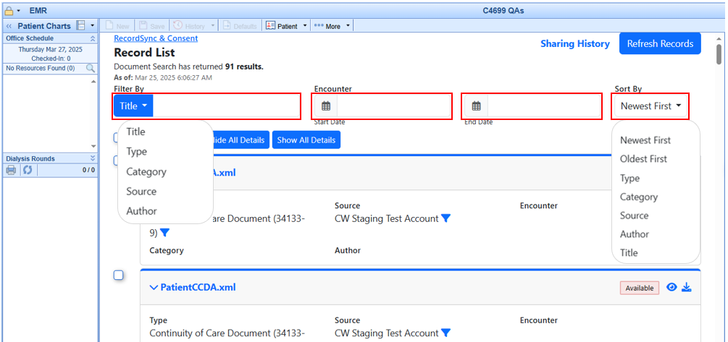Click the download icon for PatientCCDA.xml

coord(687,287)
